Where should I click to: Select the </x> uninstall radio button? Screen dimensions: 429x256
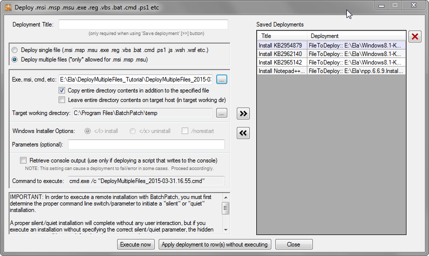[133, 131]
